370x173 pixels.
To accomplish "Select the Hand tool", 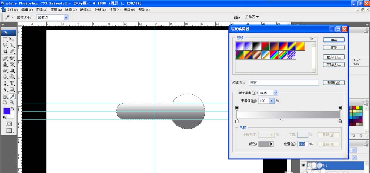I will (x=5, y=102).
